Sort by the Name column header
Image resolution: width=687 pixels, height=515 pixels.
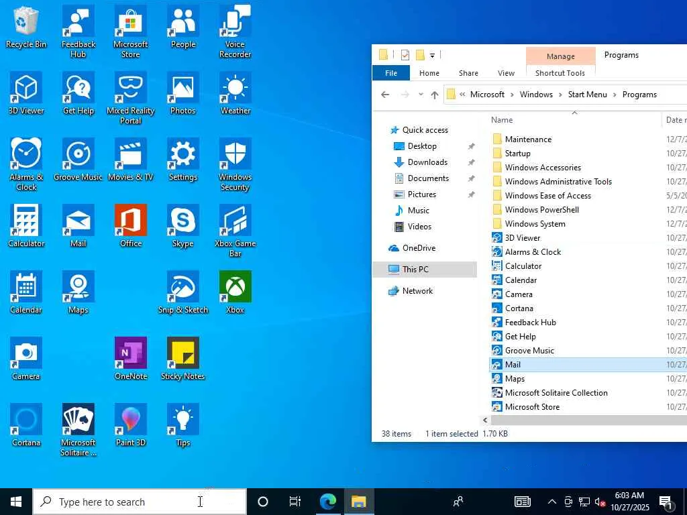[x=502, y=119]
